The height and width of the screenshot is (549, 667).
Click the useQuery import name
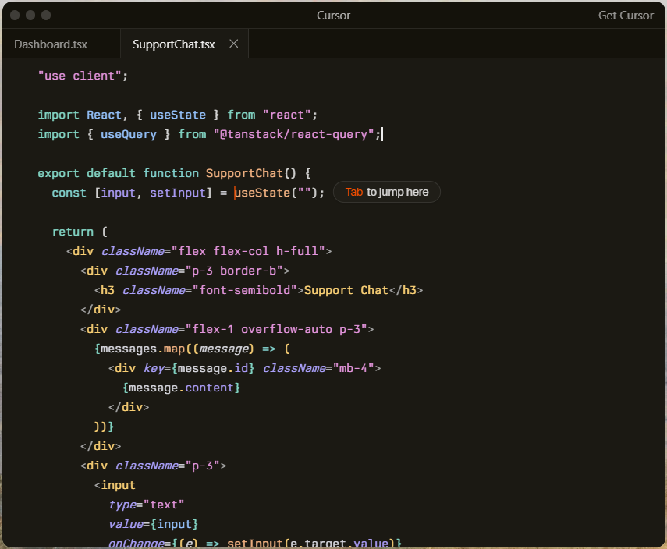129,134
